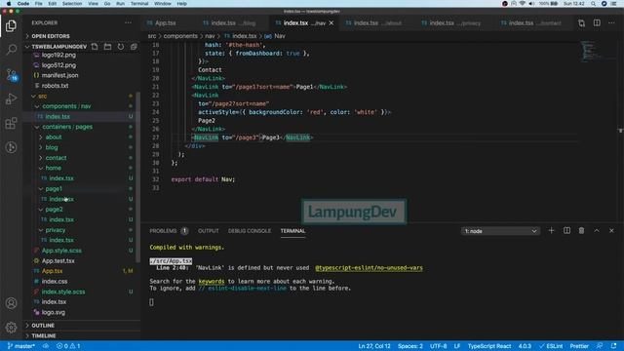Collapse all folders in explorer

[134, 47]
